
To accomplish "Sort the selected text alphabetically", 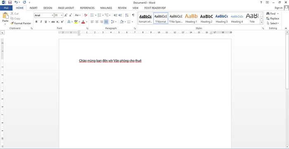I will tap(127, 15).
